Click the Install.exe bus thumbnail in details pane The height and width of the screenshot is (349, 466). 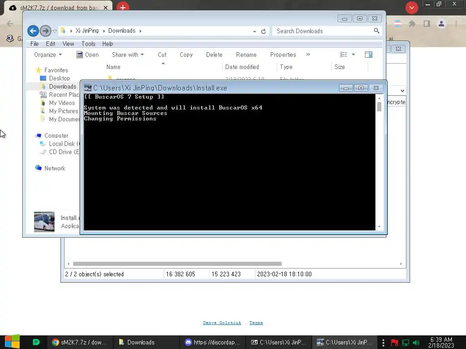point(44,222)
